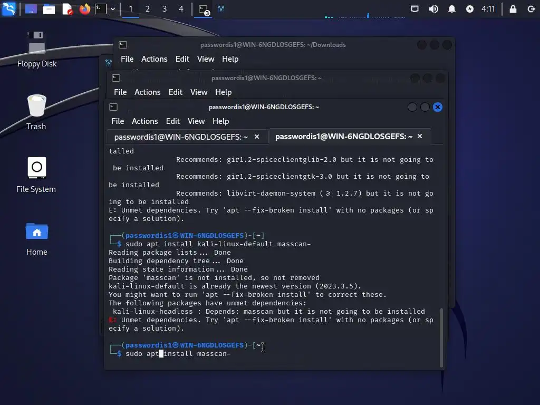
Task: Switch to workspace 2
Action: pyautogui.click(x=148, y=9)
